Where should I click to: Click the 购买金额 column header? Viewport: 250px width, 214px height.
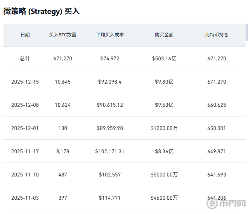164,35
